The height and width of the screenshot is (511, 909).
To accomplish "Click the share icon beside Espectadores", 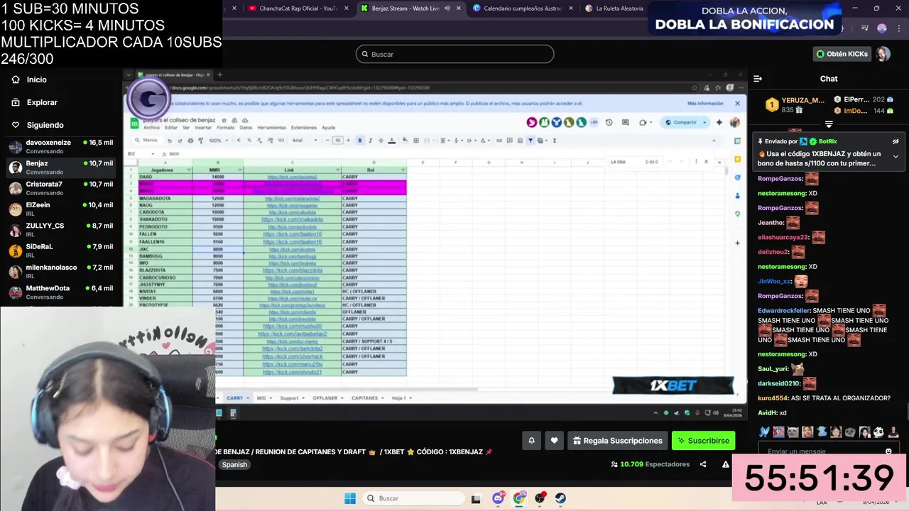I will 703,464.
